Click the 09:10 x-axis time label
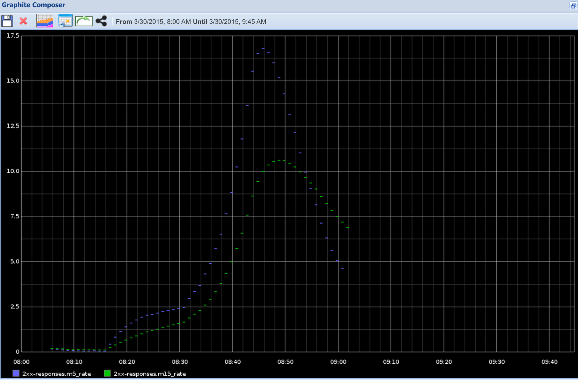 tap(391, 362)
